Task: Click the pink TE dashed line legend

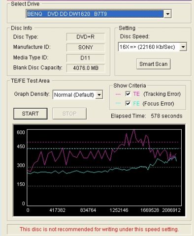Action: 118,94
